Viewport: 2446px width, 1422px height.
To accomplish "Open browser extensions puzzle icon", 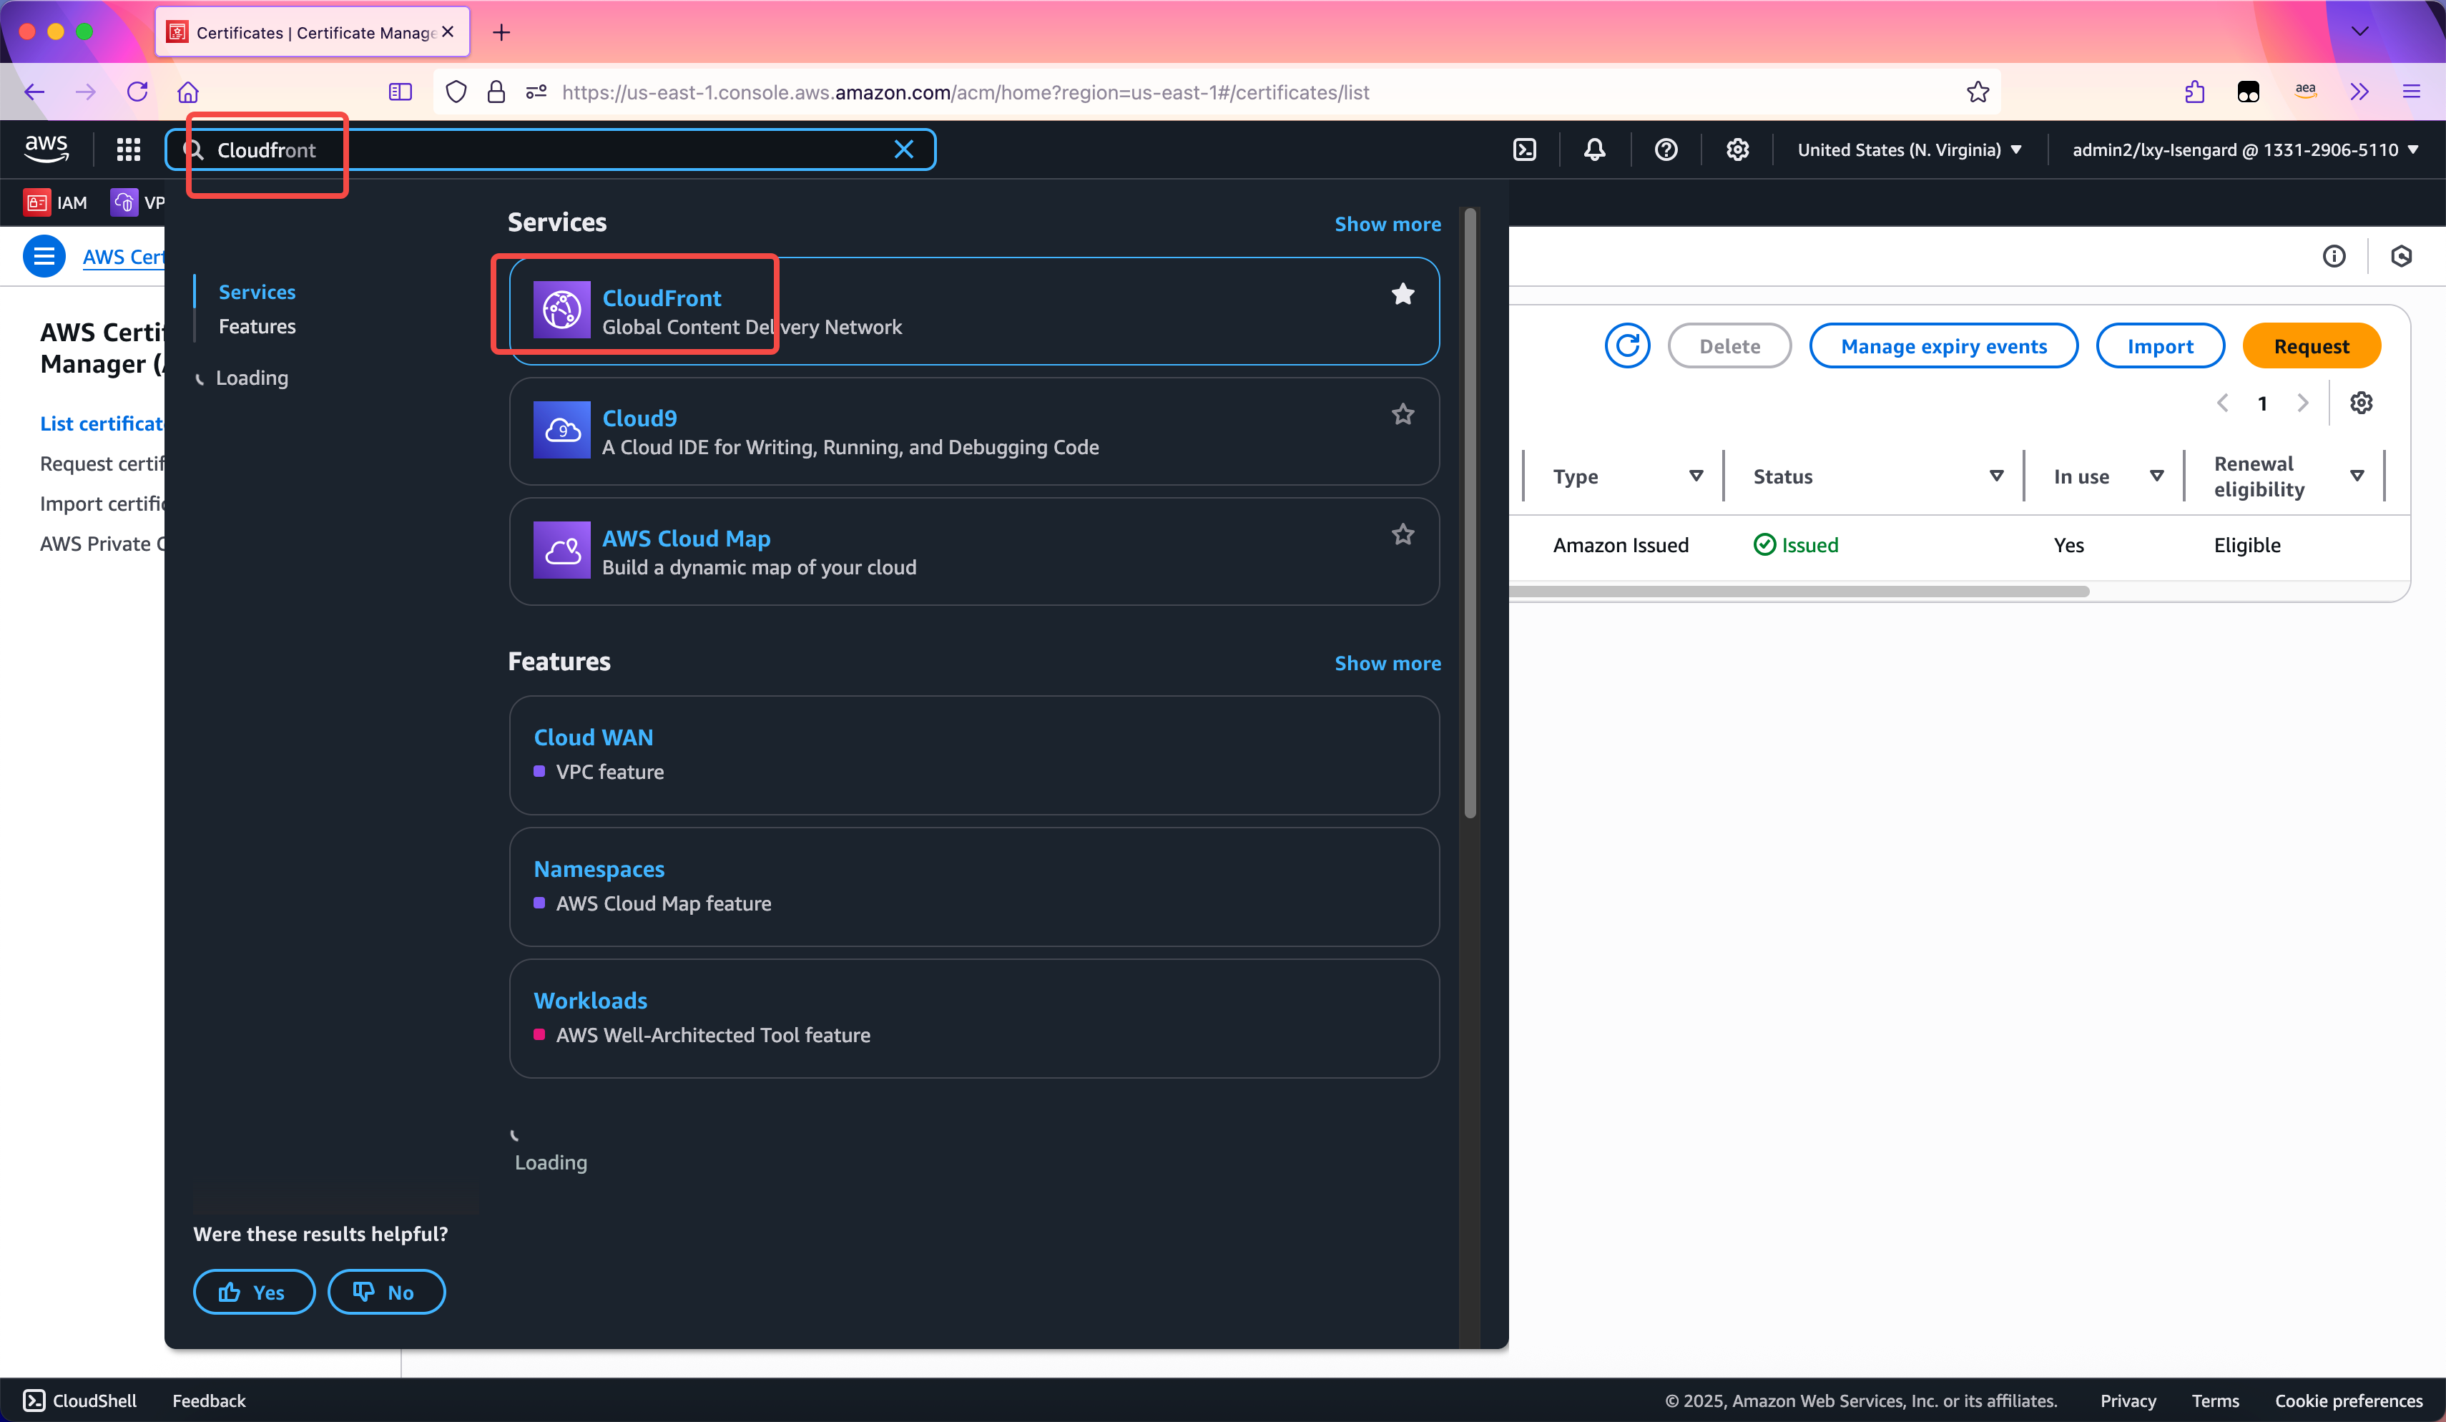I will click(x=2194, y=92).
